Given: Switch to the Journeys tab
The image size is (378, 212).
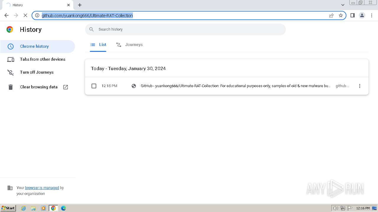Looking at the screenshot, I should (129, 45).
